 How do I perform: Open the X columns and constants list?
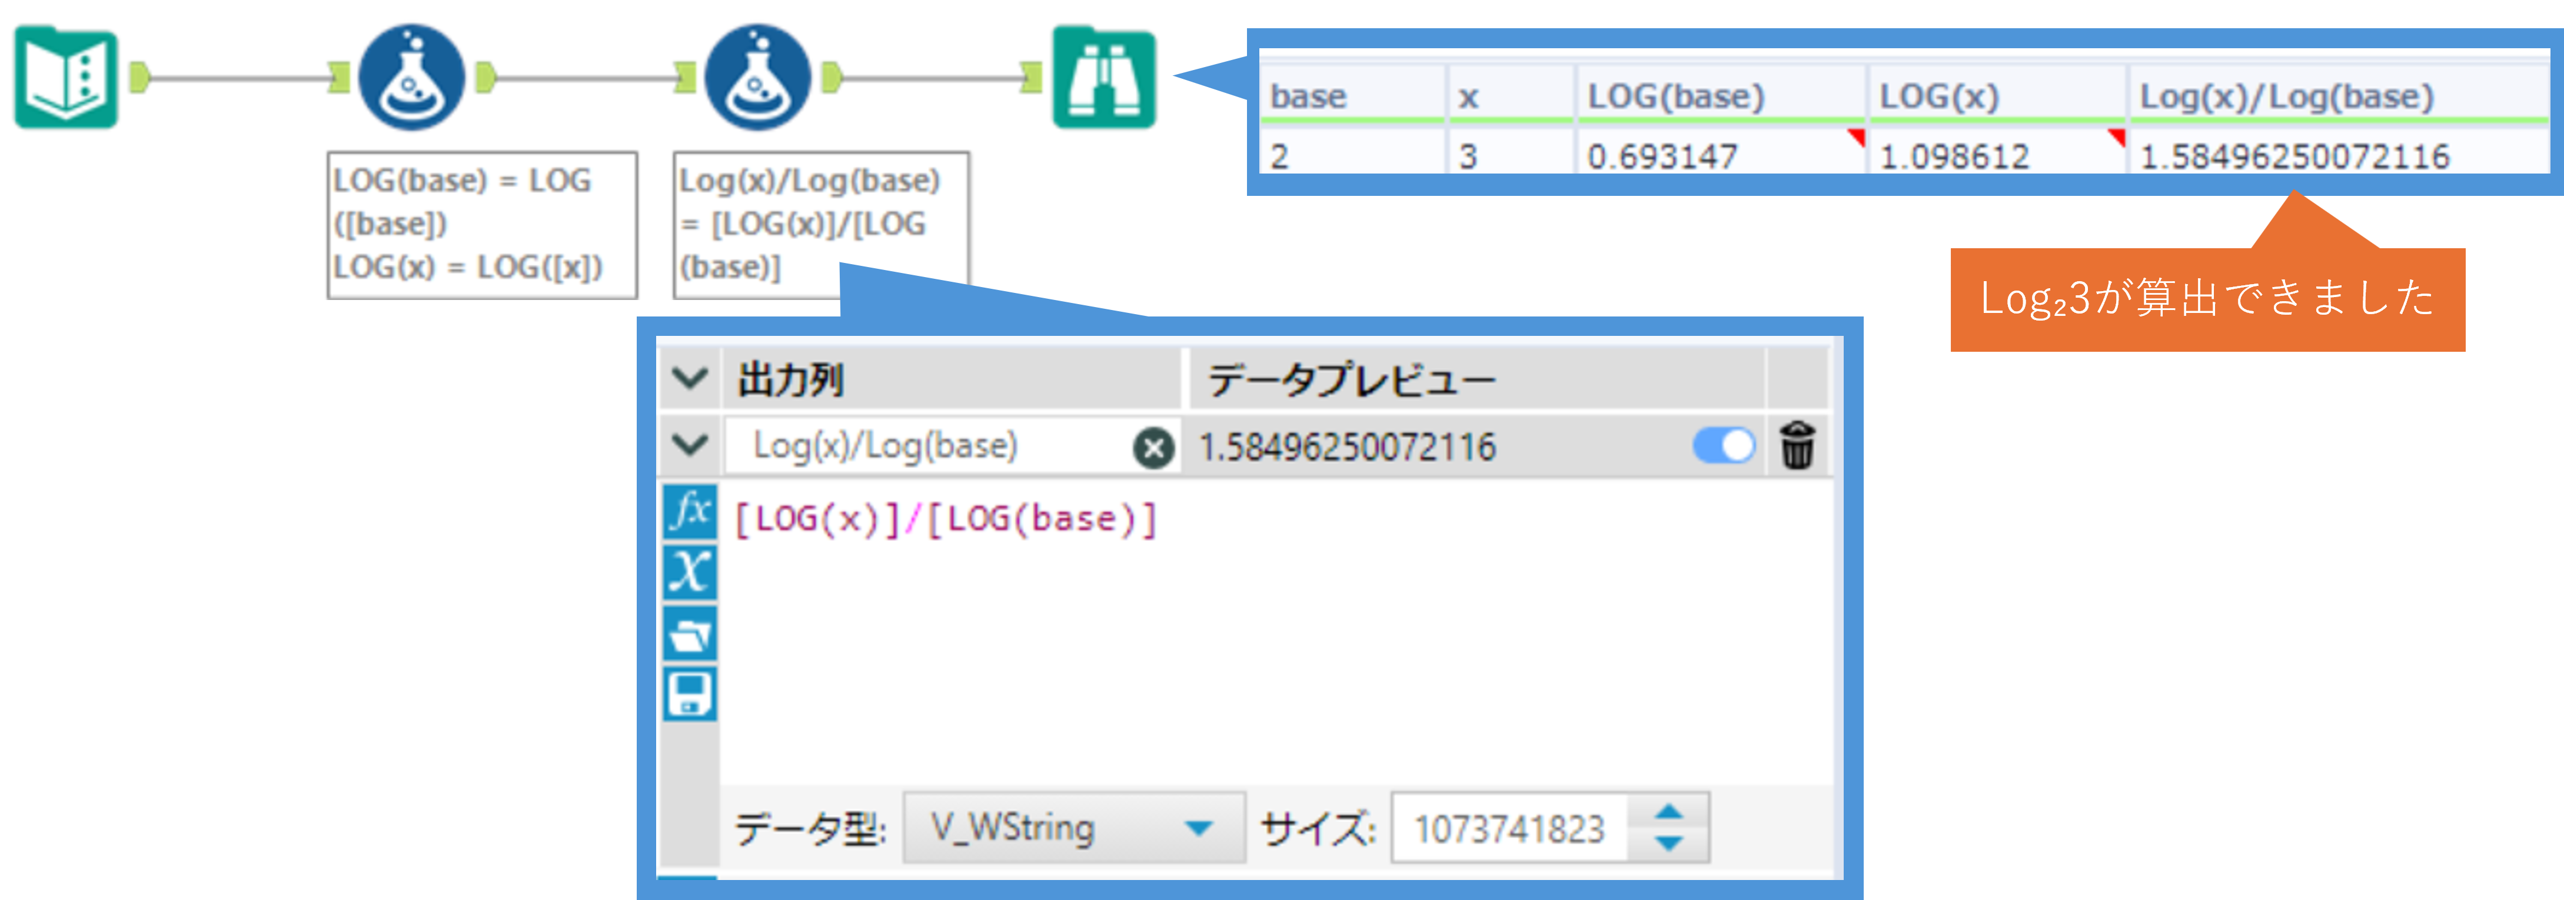(x=690, y=572)
